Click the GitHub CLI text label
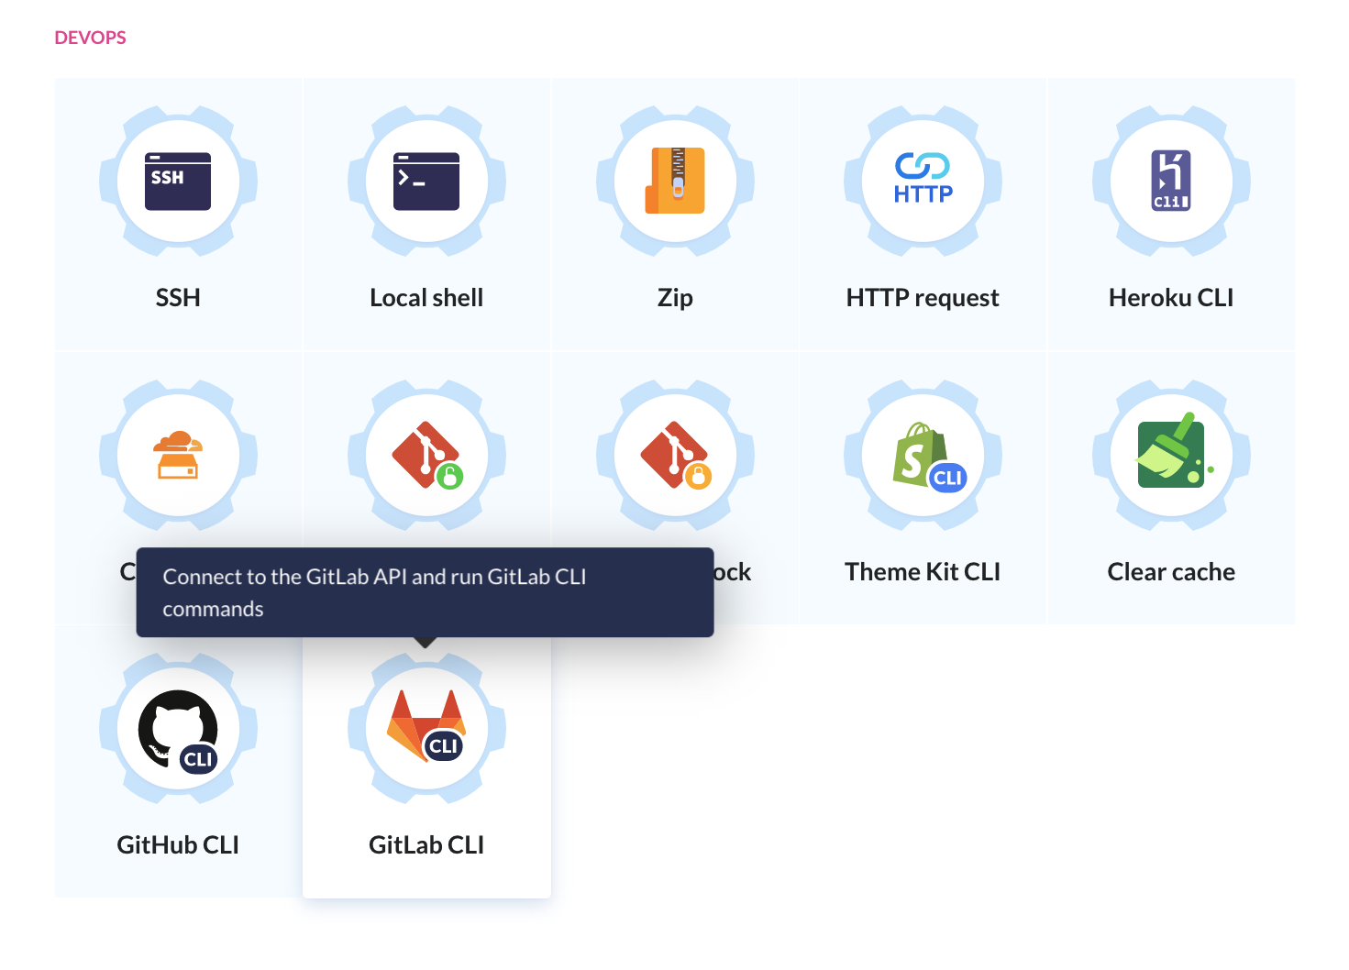This screenshot has height=970, width=1349. point(177,844)
